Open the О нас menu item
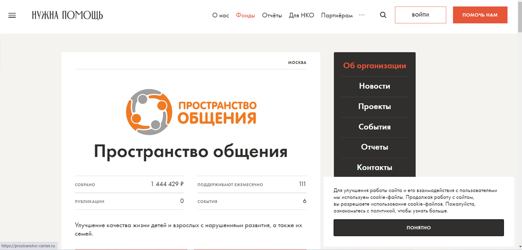 point(221,15)
